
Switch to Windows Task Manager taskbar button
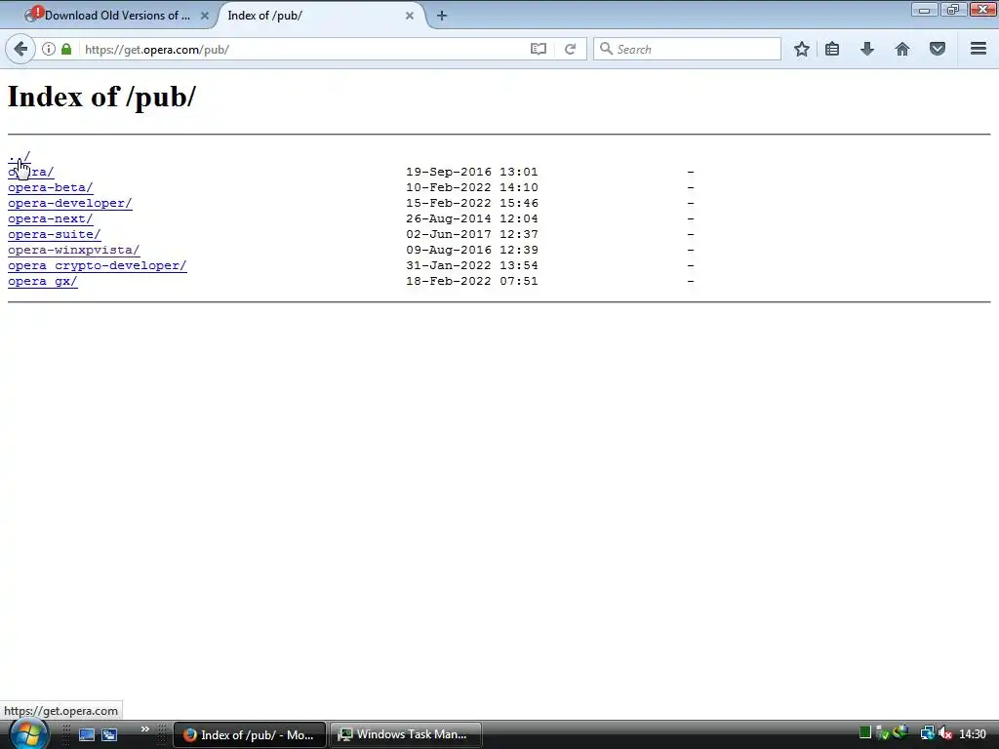[x=406, y=735]
